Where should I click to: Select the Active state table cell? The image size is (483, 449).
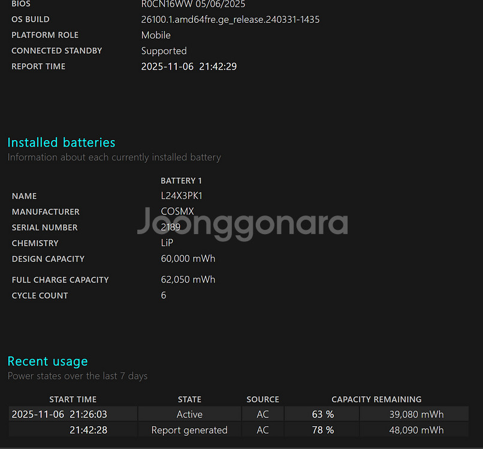coord(189,414)
